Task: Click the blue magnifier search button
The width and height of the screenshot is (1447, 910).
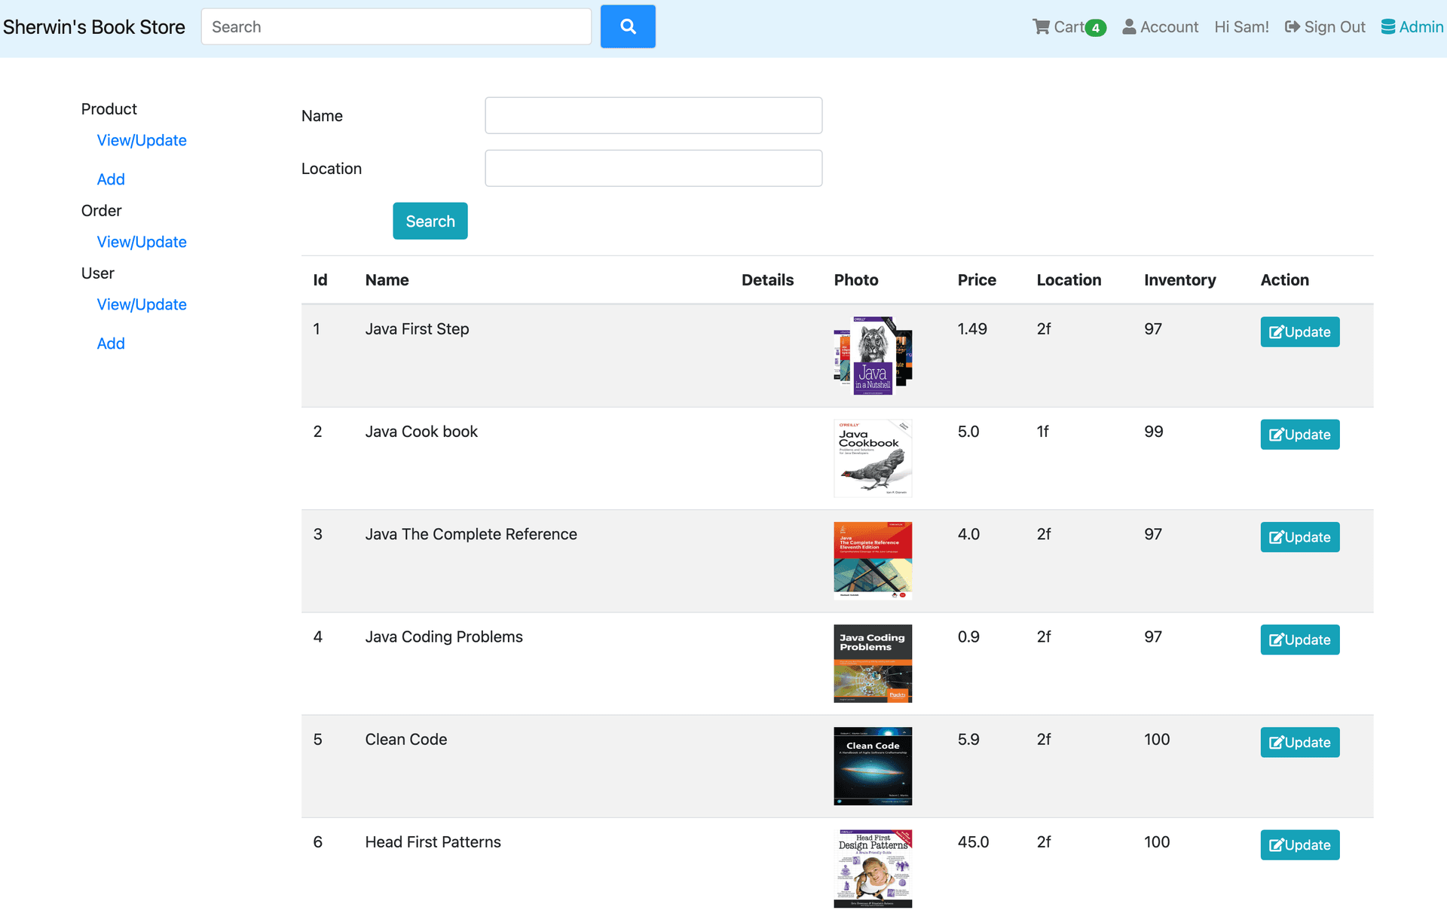Action: [x=627, y=27]
